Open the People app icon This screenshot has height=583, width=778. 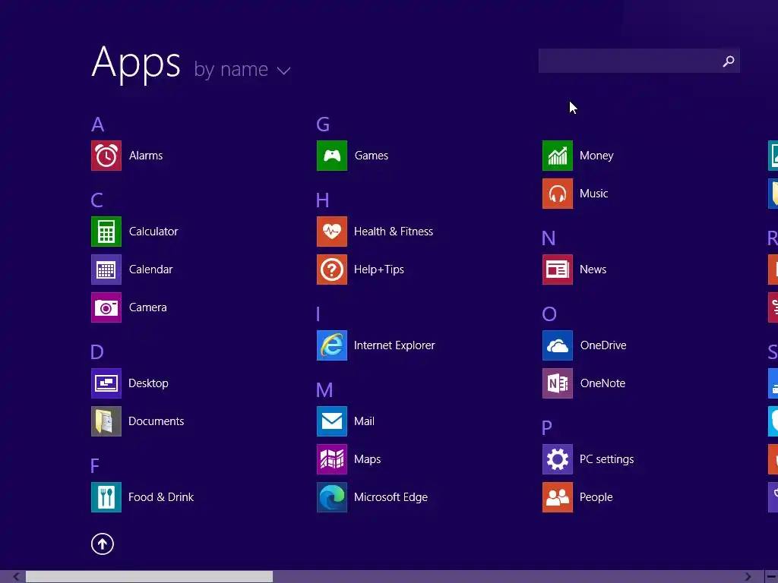point(558,497)
